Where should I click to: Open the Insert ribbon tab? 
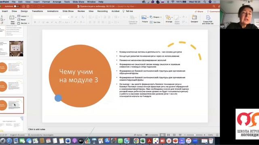4,11
